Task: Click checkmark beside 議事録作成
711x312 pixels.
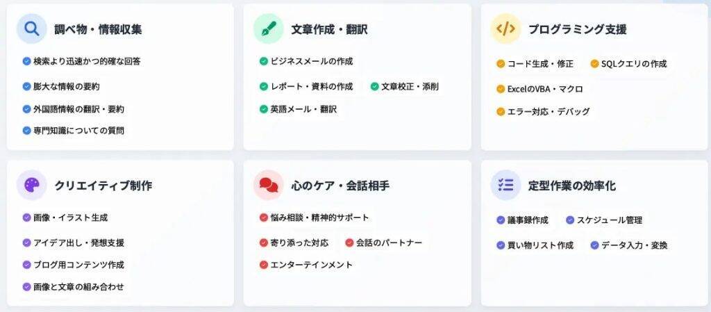Action: click(501, 220)
